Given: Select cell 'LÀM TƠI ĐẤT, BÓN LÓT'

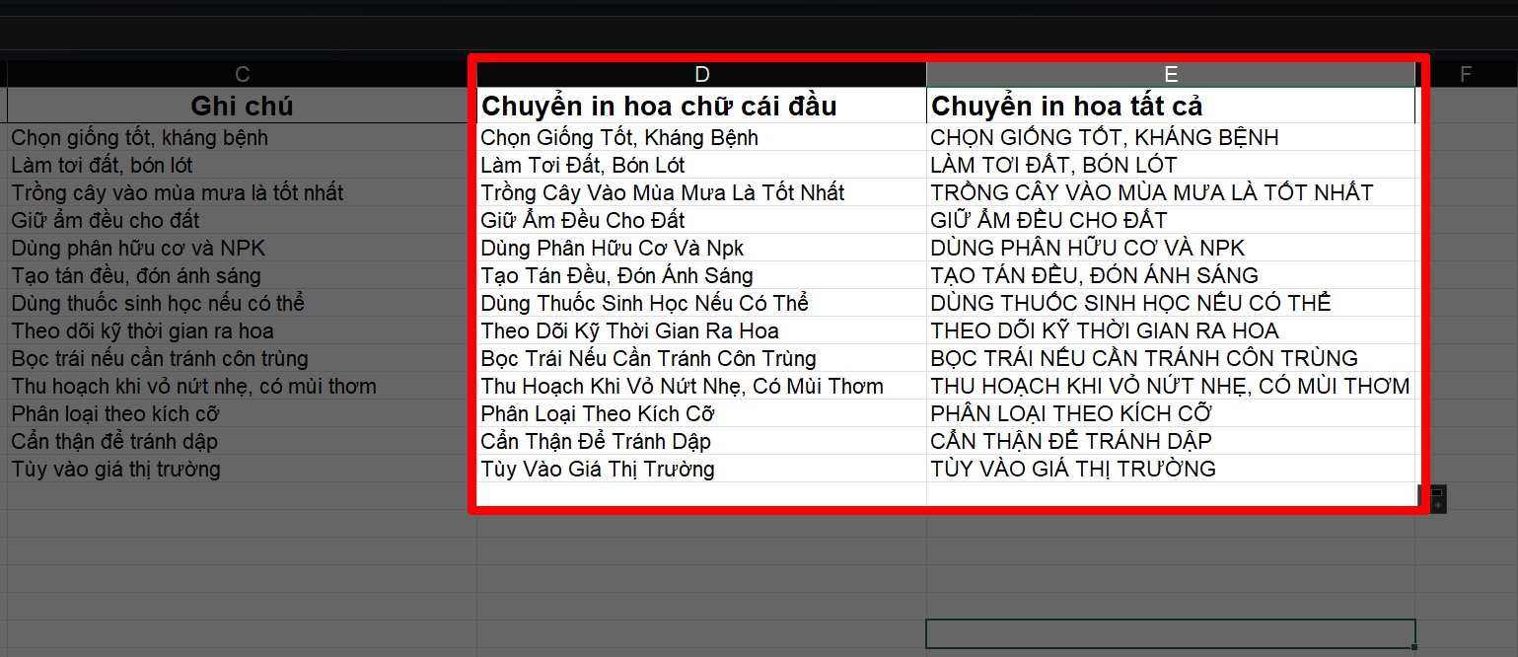Looking at the screenshot, I should (1171, 165).
